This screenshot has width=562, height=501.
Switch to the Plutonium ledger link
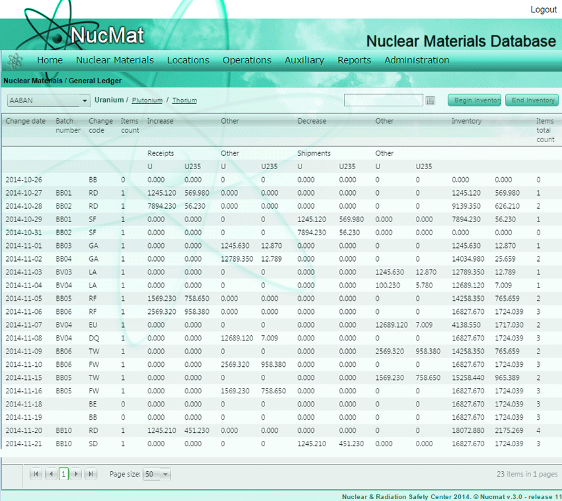[x=147, y=100]
